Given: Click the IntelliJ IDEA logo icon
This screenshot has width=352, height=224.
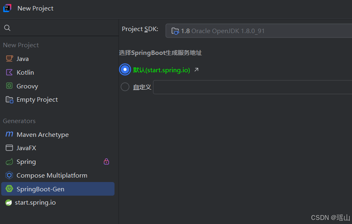Looking at the screenshot, I should pos(7,8).
